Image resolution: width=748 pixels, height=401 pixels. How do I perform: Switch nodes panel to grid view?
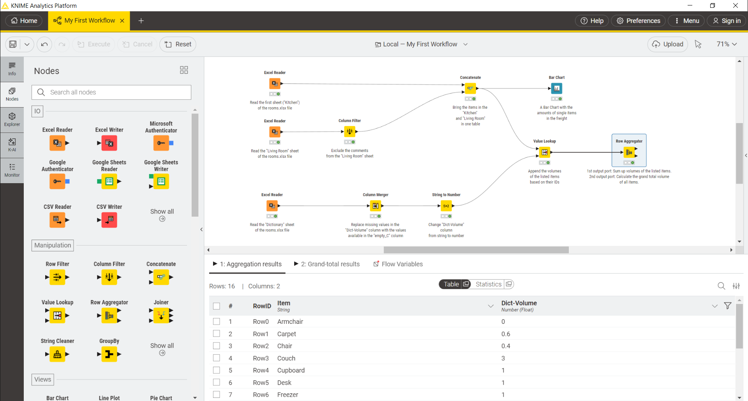click(183, 70)
